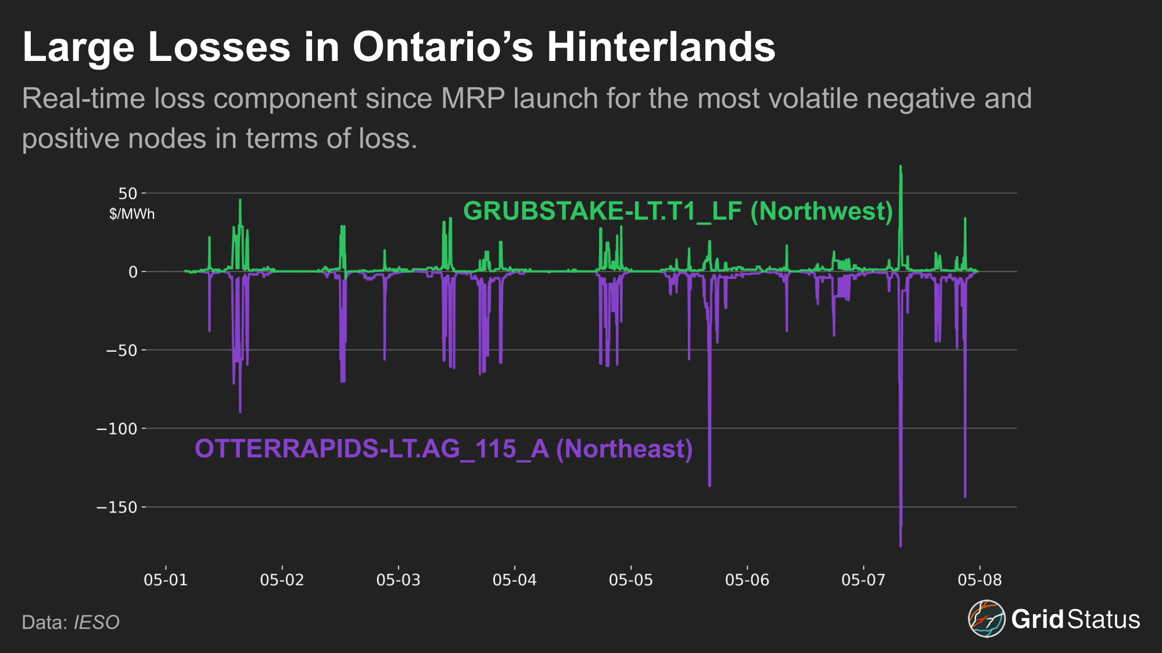The height and width of the screenshot is (653, 1162).
Task: Click the IESO data source text
Action: [96, 622]
